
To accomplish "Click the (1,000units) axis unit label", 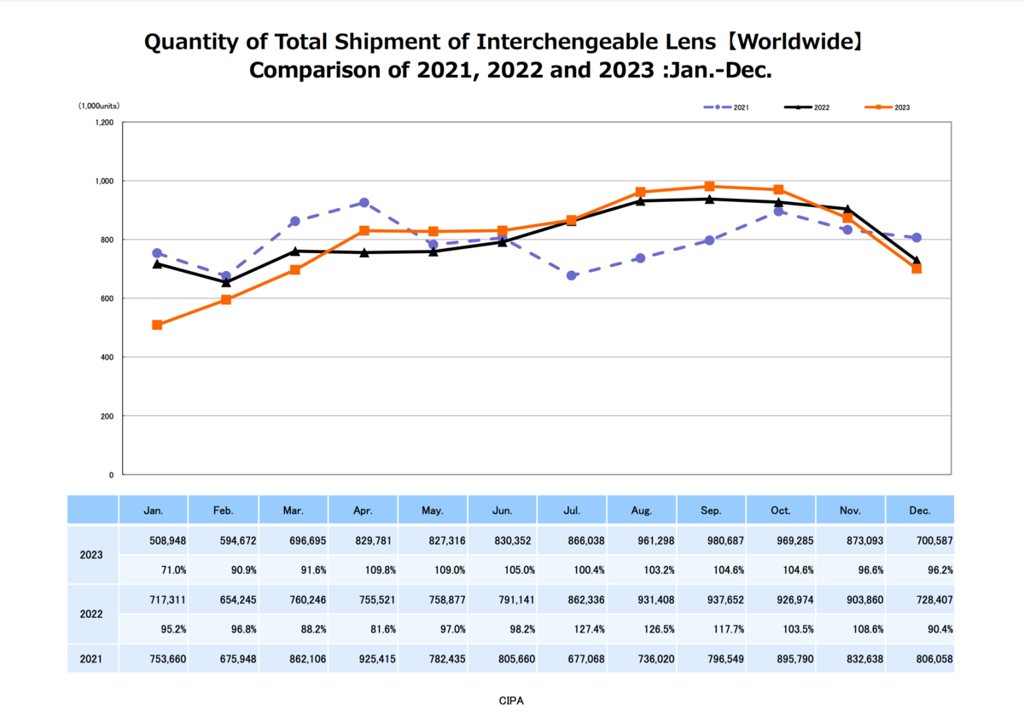I will point(99,106).
